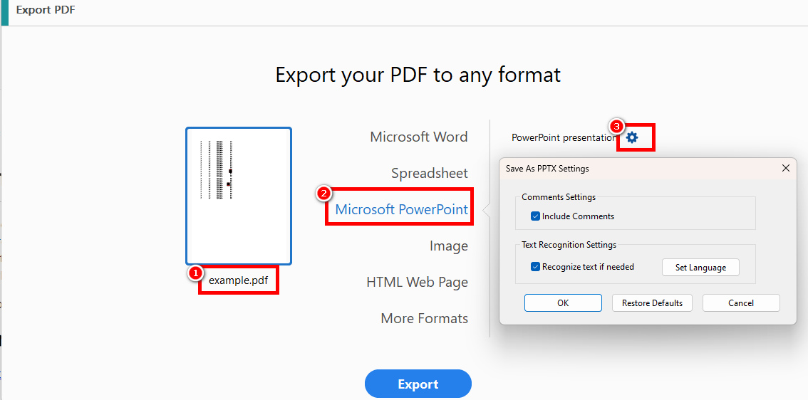
Task: Uncheck Recognize text if needed
Action: 536,267
